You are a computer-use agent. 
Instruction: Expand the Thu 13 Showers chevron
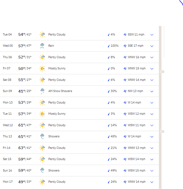pyautogui.click(x=152, y=137)
